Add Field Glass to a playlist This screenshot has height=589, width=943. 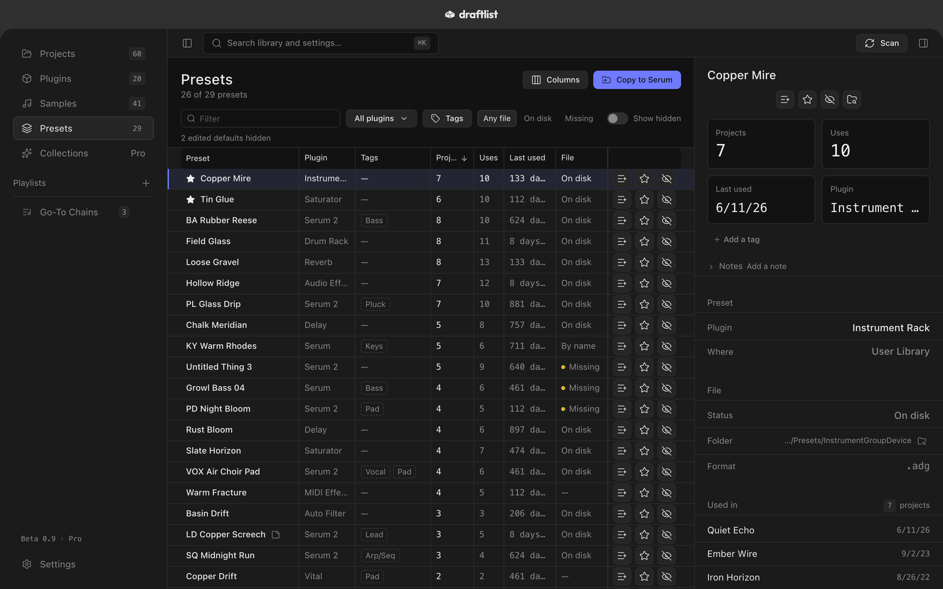[622, 241]
